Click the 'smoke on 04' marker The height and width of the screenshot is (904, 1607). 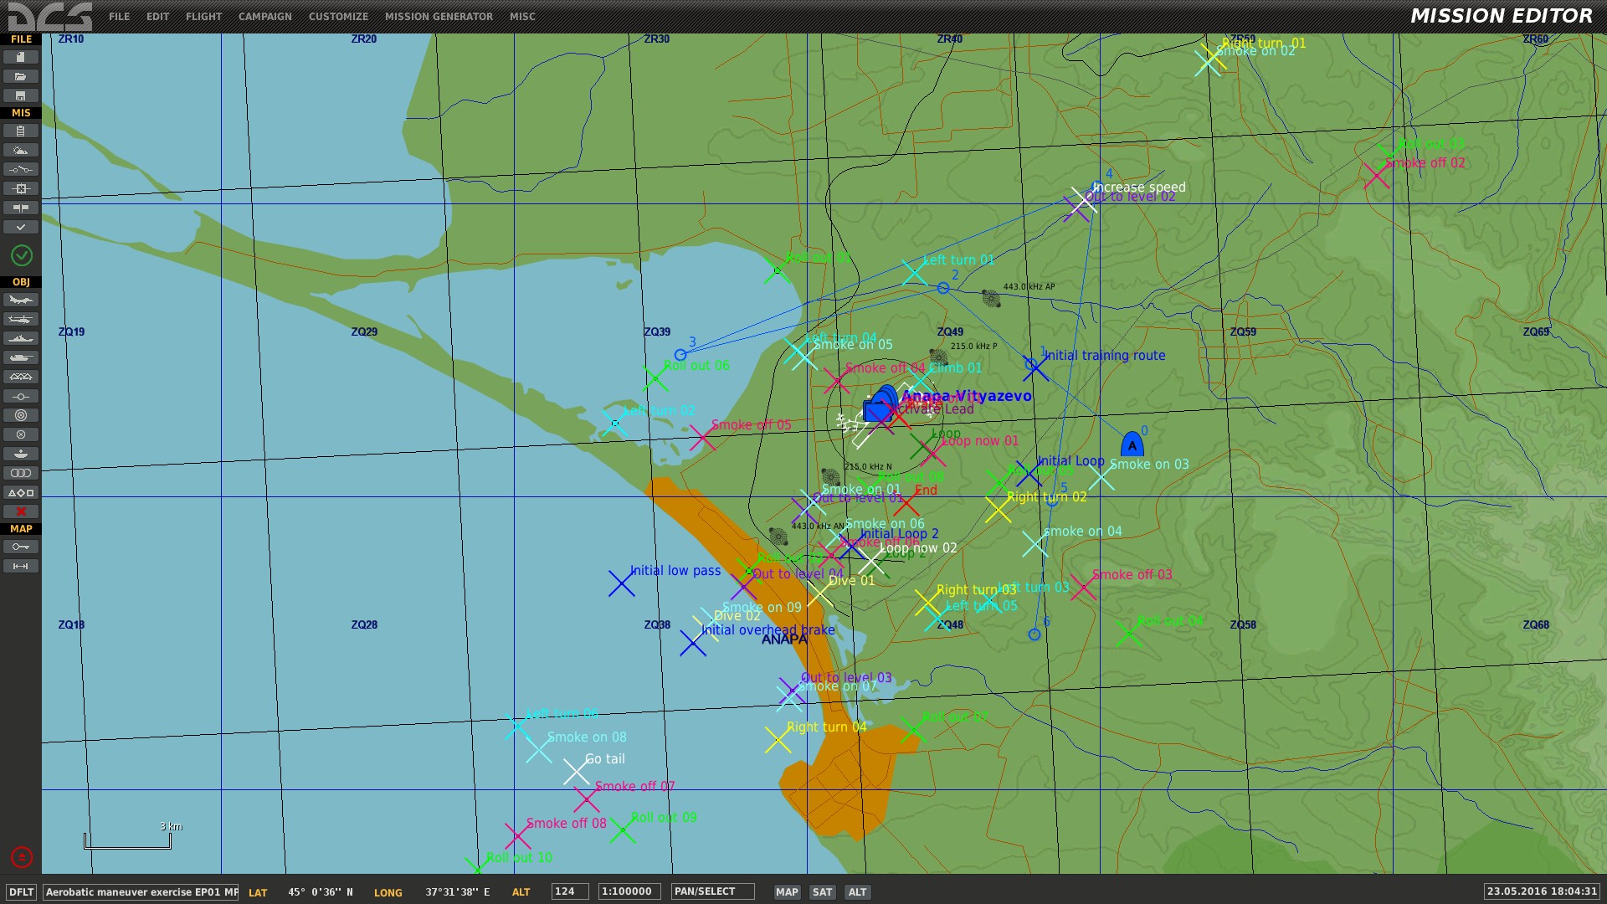click(x=1035, y=544)
